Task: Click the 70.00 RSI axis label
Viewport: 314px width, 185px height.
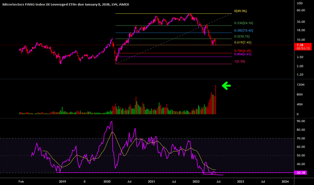Action: pyautogui.click(x=301, y=138)
